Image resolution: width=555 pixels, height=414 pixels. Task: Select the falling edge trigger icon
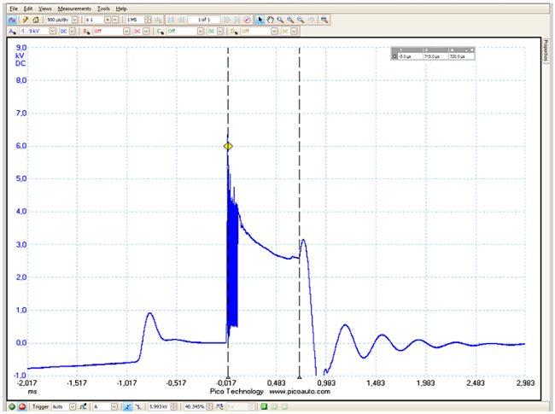point(137,406)
